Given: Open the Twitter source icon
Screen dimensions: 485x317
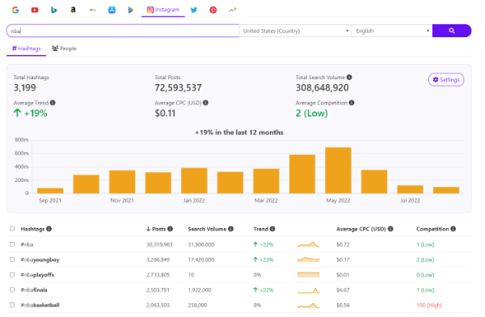Looking at the screenshot, I should coord(194,10).
